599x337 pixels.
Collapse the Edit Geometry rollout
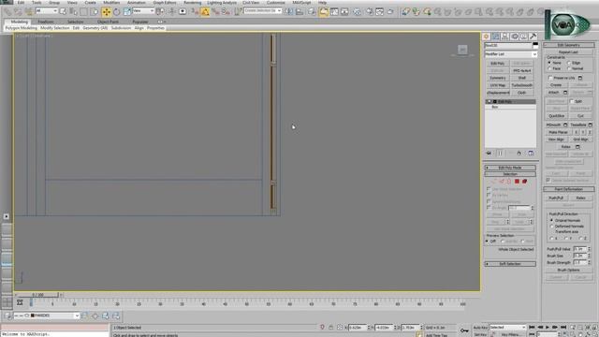tap(568, 45)
